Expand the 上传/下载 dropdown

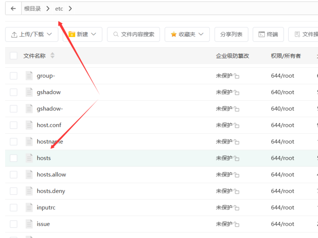tap(50, 35)
